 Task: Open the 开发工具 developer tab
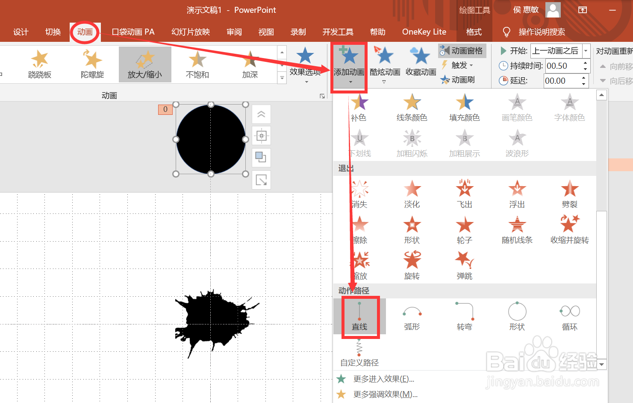(338, 32)
